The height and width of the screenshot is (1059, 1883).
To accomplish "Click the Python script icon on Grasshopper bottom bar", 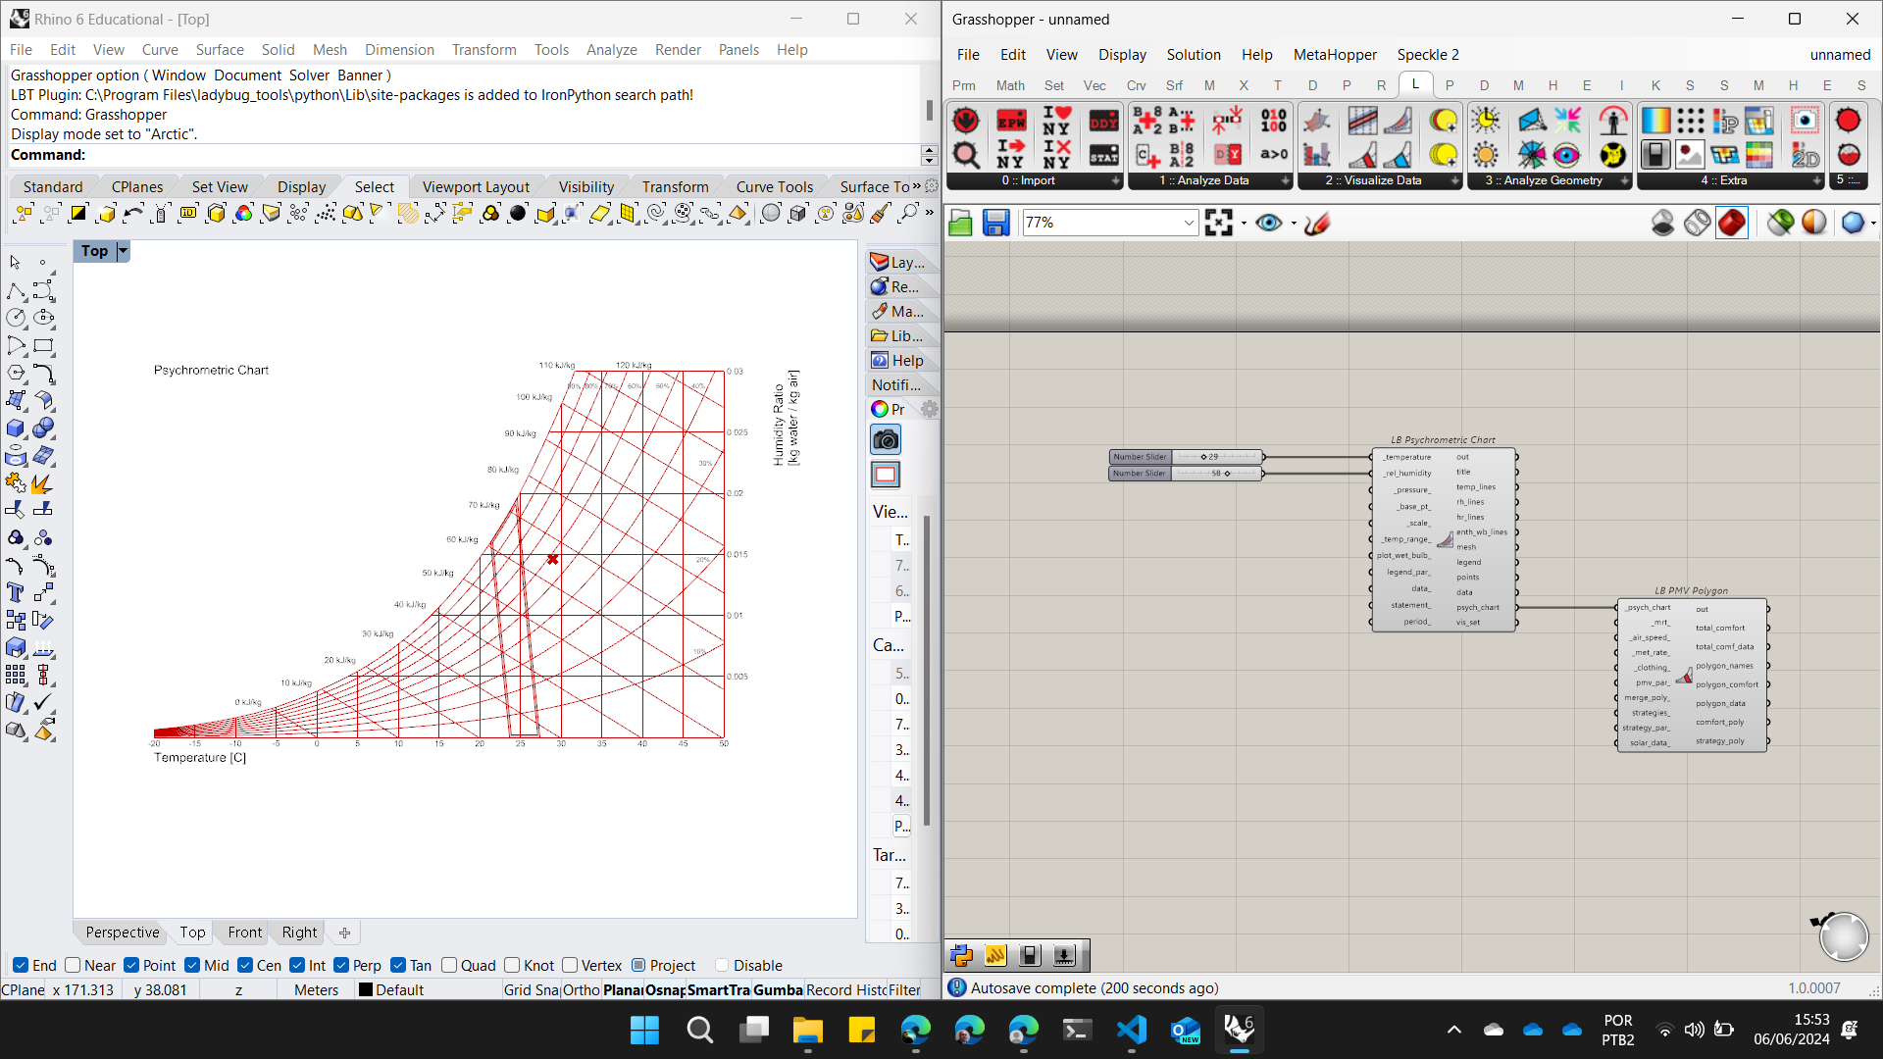I will 961,955.
